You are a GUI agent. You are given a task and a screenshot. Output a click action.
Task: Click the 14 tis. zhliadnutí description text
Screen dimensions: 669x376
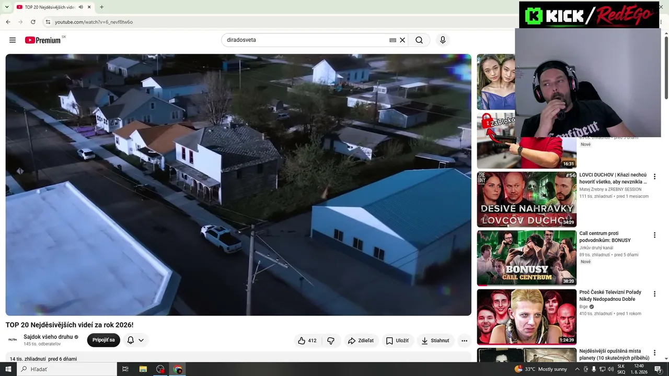pyautogui.click(x=43, y=359)
